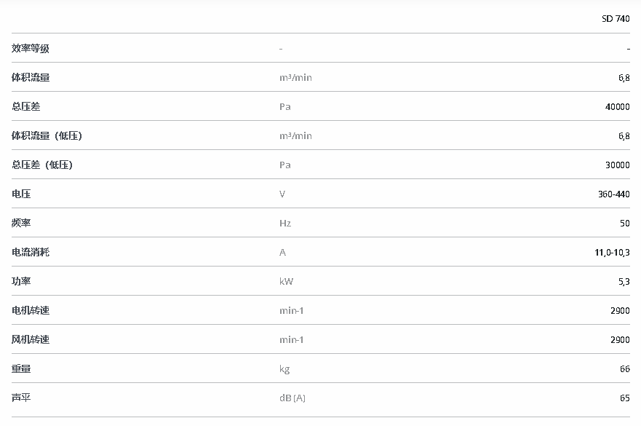
Task: Click the 电机转速 row label
Action: click(31, 310)
